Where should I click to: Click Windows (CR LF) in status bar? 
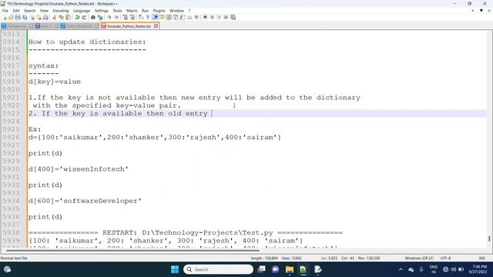(x=419, y=259)
